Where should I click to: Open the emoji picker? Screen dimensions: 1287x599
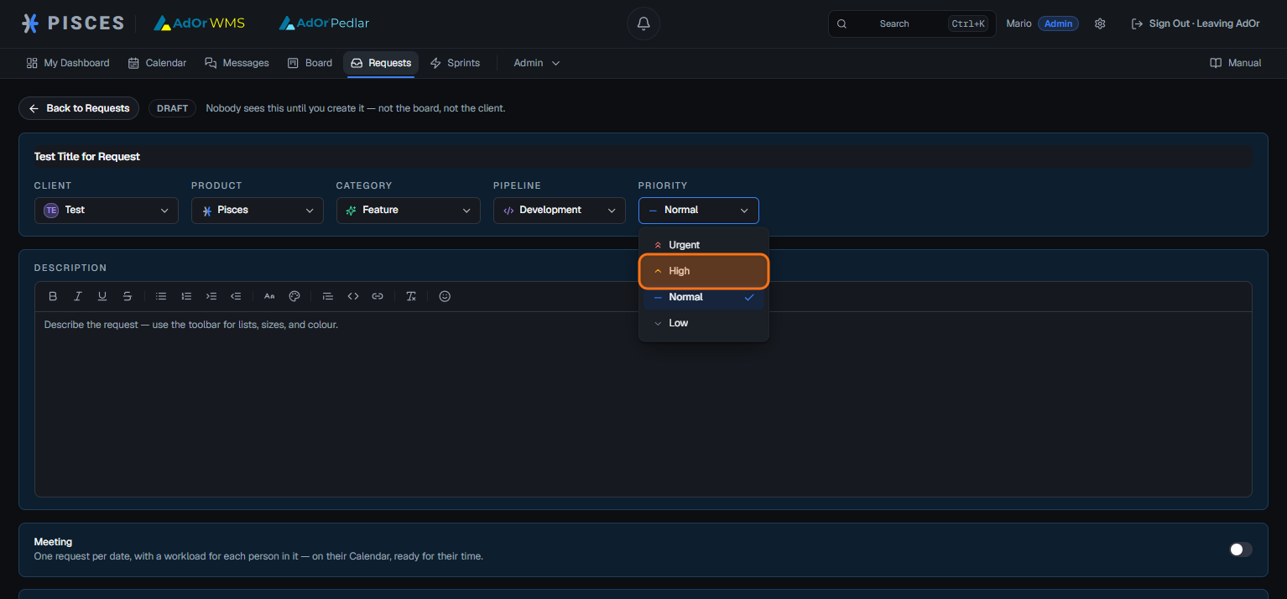click(445, 296)
